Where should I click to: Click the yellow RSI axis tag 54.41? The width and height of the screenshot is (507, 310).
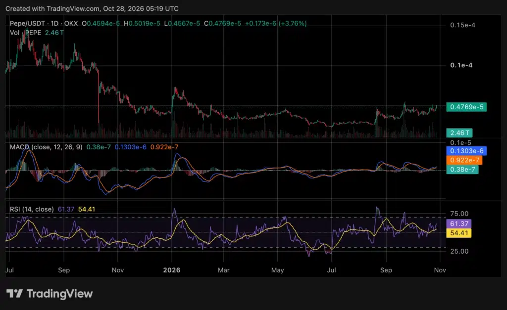pyautogui.click(x=459, y=233)
